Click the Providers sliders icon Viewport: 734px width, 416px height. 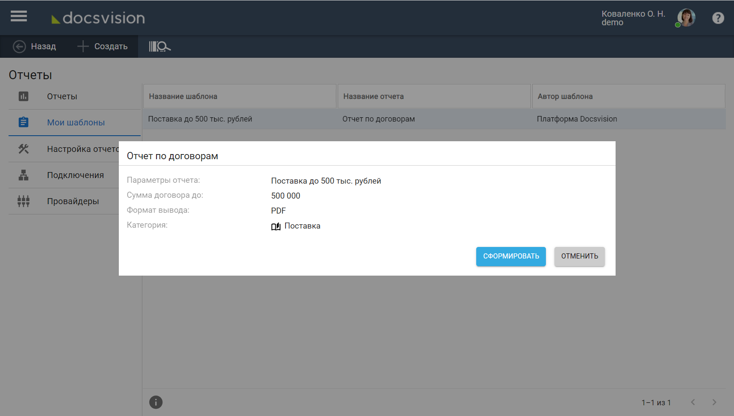click(24, 201)
